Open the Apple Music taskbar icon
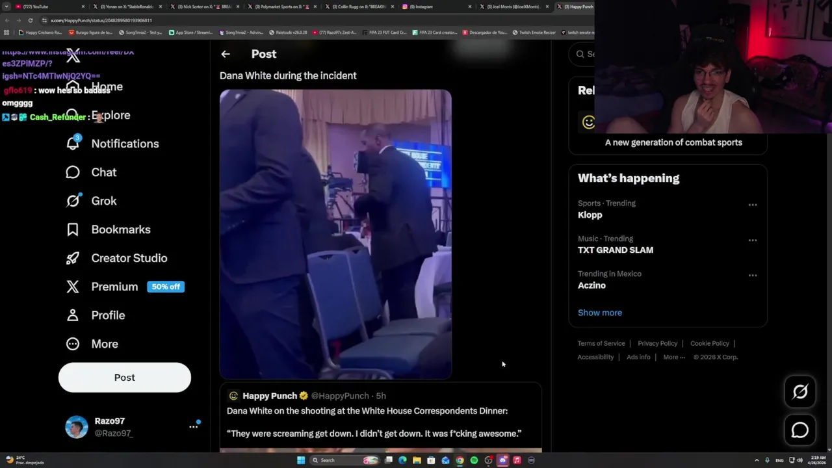Screen dimensions: 832x468 (517, 460)
